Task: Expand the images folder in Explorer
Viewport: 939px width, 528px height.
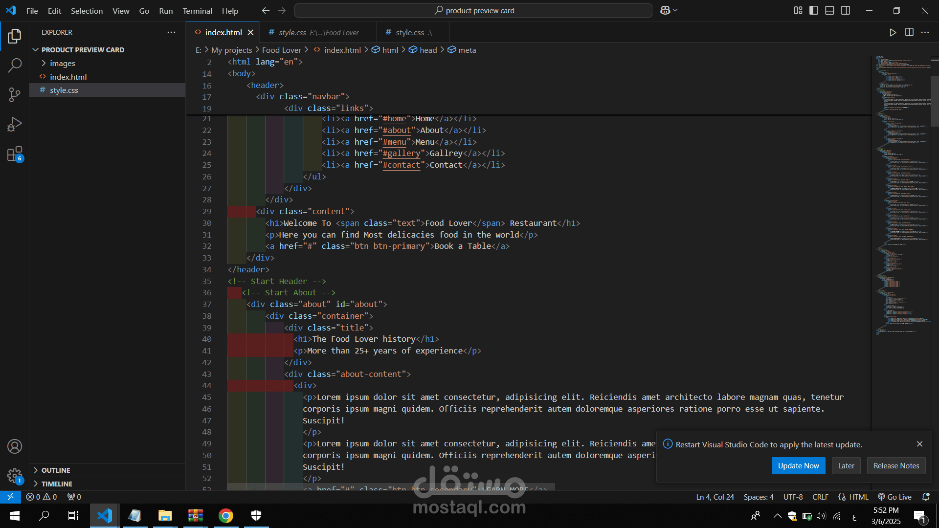Action: point(62,63)
